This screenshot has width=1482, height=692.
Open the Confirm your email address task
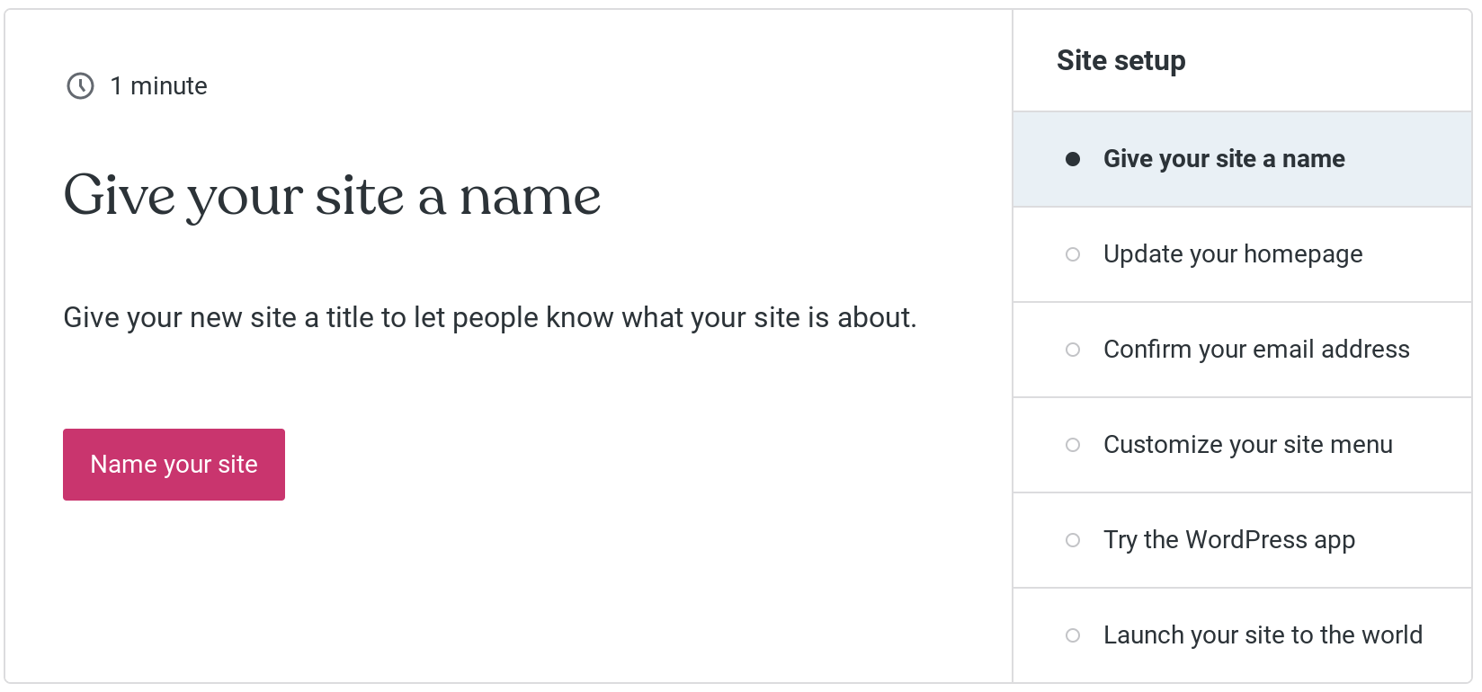(1242, 350)
